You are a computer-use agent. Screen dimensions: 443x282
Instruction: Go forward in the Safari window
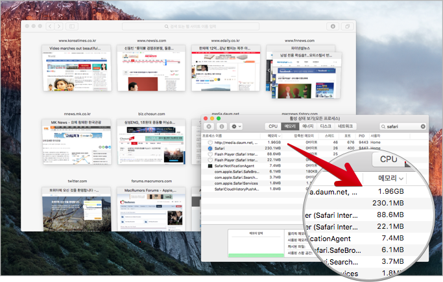[59, 26]
